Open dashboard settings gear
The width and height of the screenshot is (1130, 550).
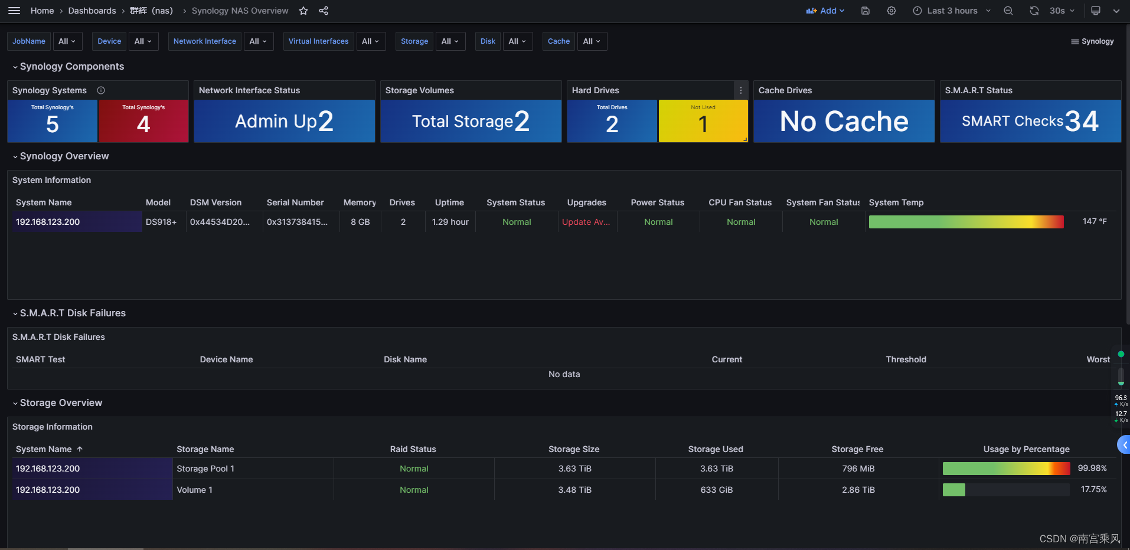[891, 11]
